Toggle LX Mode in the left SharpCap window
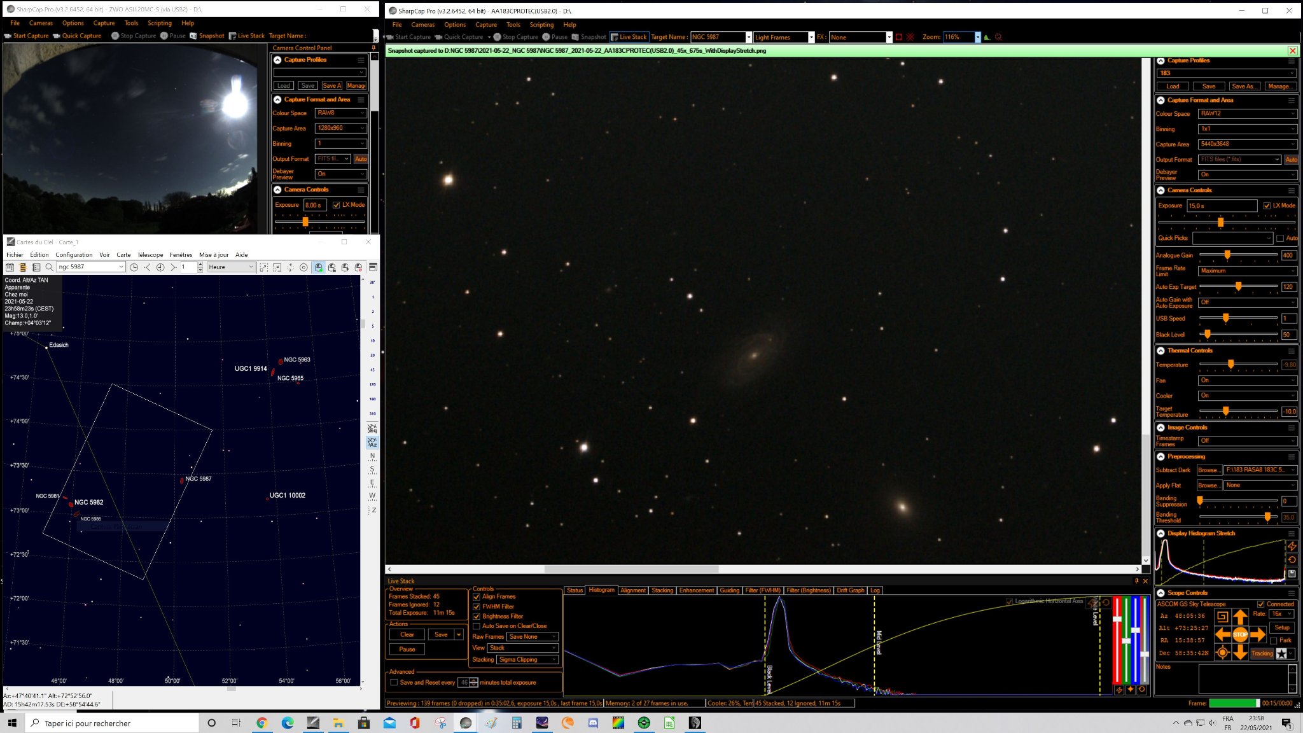The height and width of the screenshot is (733, 1303). [x=336, y=205]
